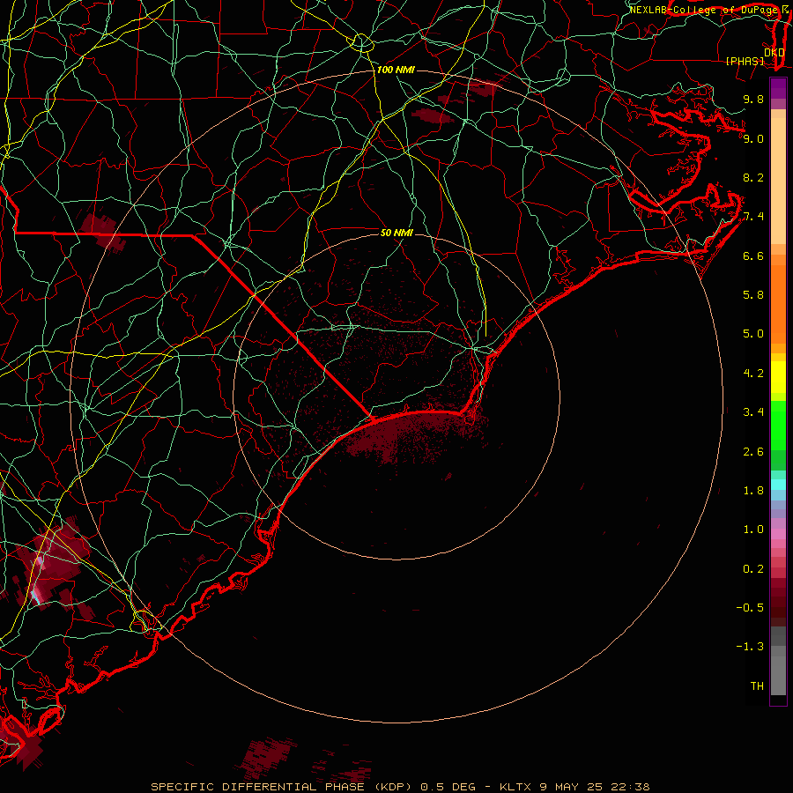Select the -0.5 scale value
The image size is (793, 793).
point(750,608)
